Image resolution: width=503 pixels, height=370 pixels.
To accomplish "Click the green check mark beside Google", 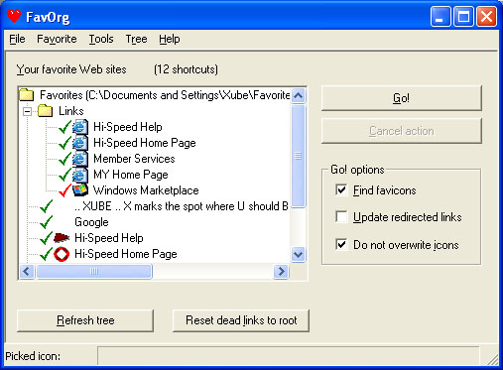I will click(46, 222).
